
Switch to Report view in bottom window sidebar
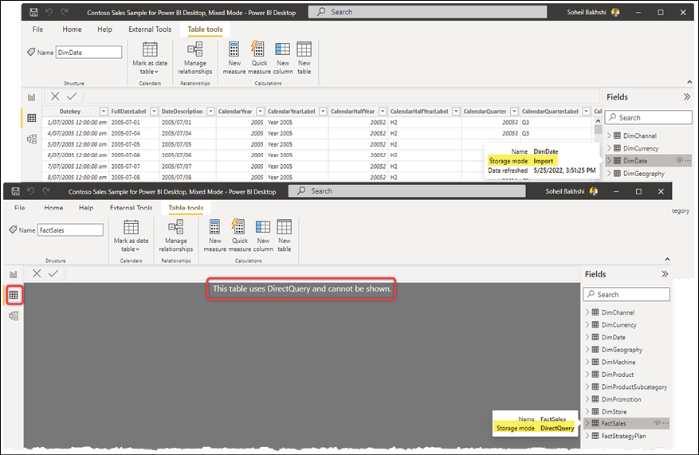click(x=14, y=275)
